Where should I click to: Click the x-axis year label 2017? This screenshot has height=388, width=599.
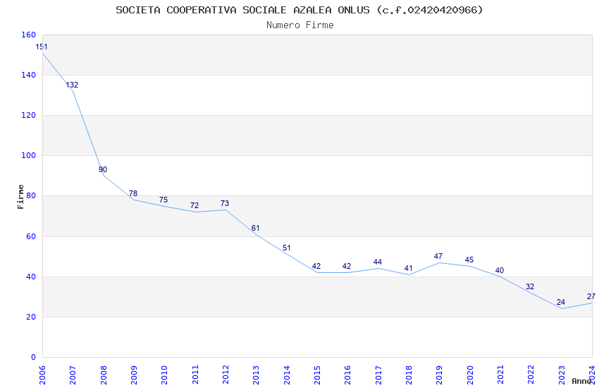378,375
